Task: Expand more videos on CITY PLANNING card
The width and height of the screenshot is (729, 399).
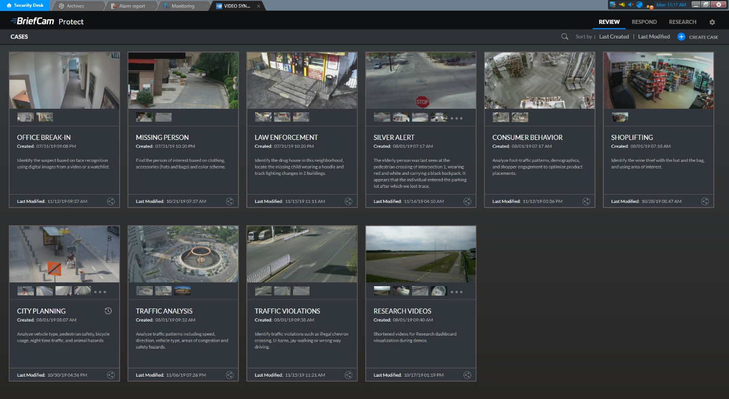Action: (100, 292)
